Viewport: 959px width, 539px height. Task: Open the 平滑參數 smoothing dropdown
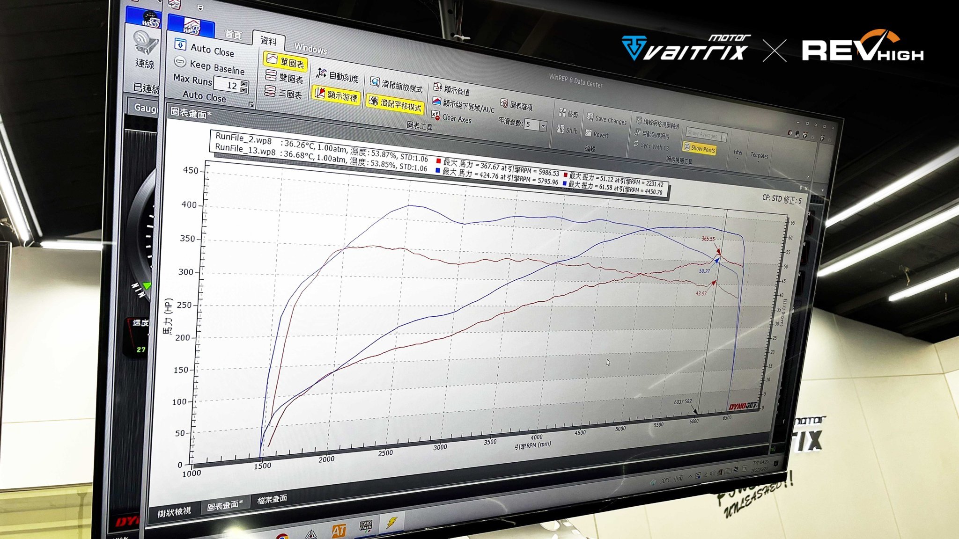(543, 126)
